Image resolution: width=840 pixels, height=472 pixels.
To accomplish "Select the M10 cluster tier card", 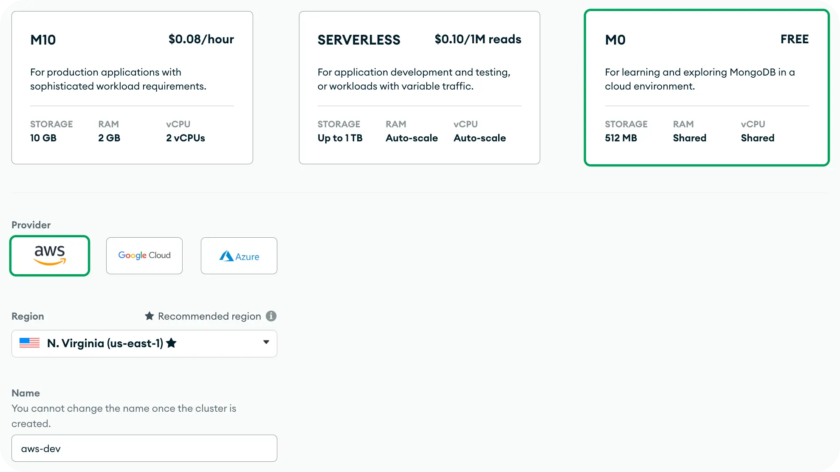I will point(132,87).
